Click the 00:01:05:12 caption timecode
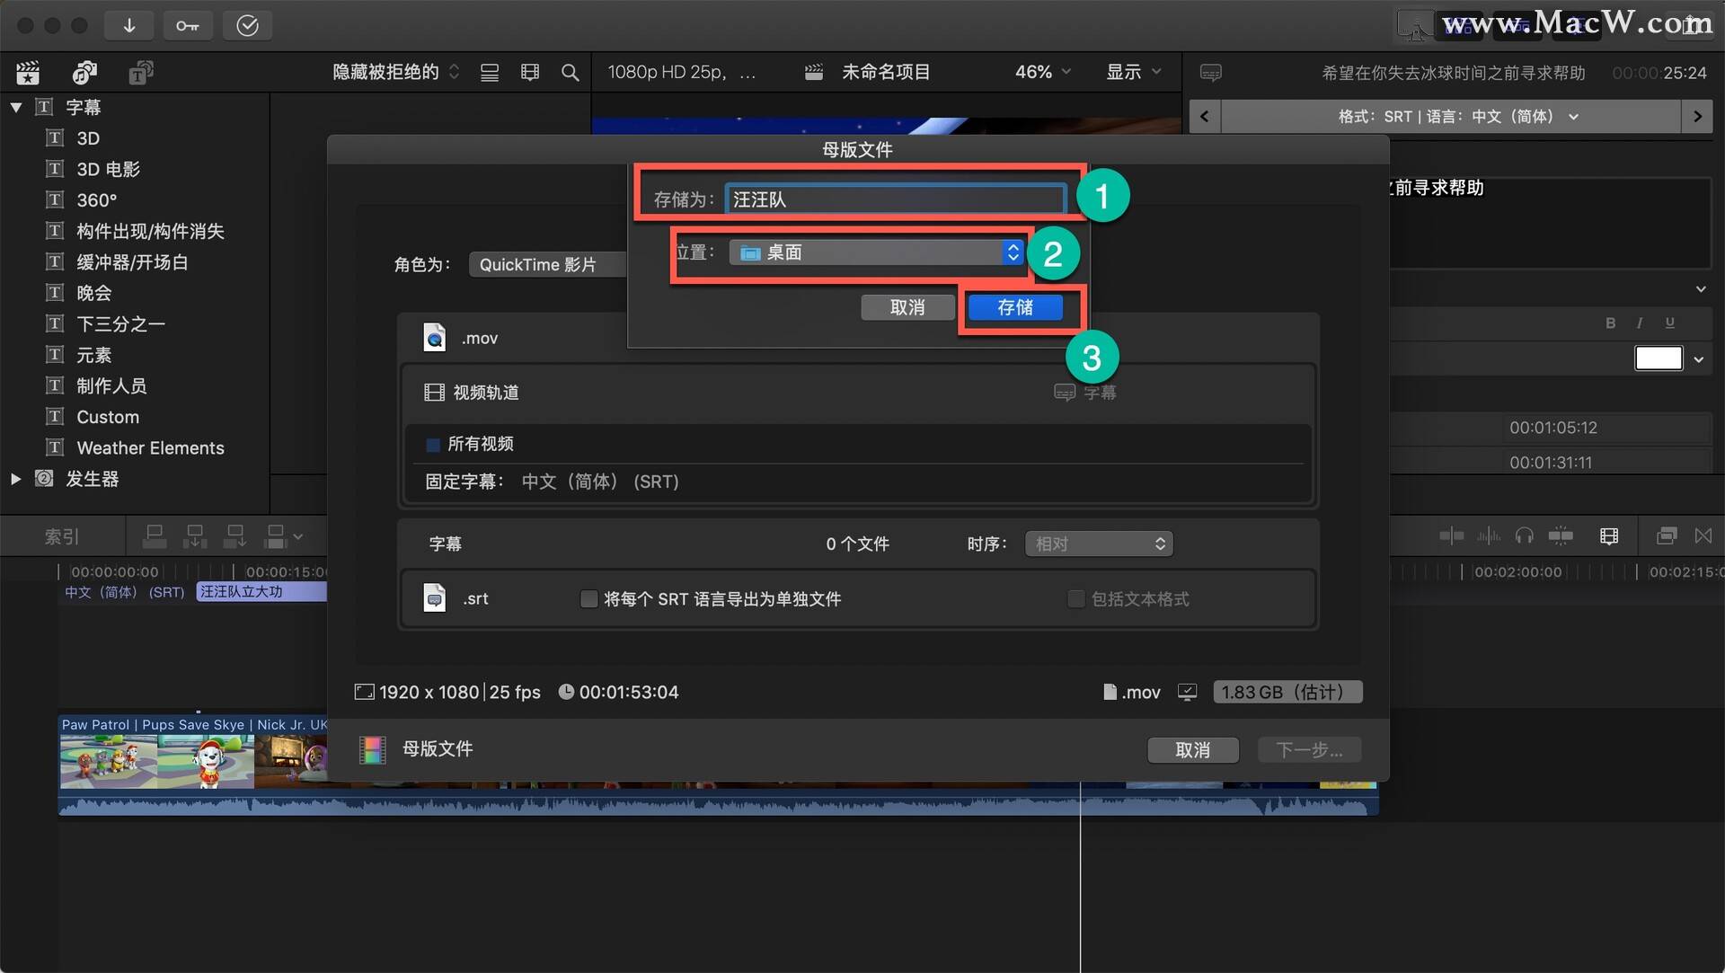 pos(1552,428)
